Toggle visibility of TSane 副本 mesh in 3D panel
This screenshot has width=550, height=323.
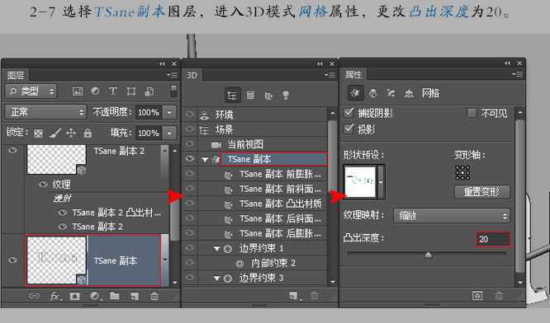190,159
